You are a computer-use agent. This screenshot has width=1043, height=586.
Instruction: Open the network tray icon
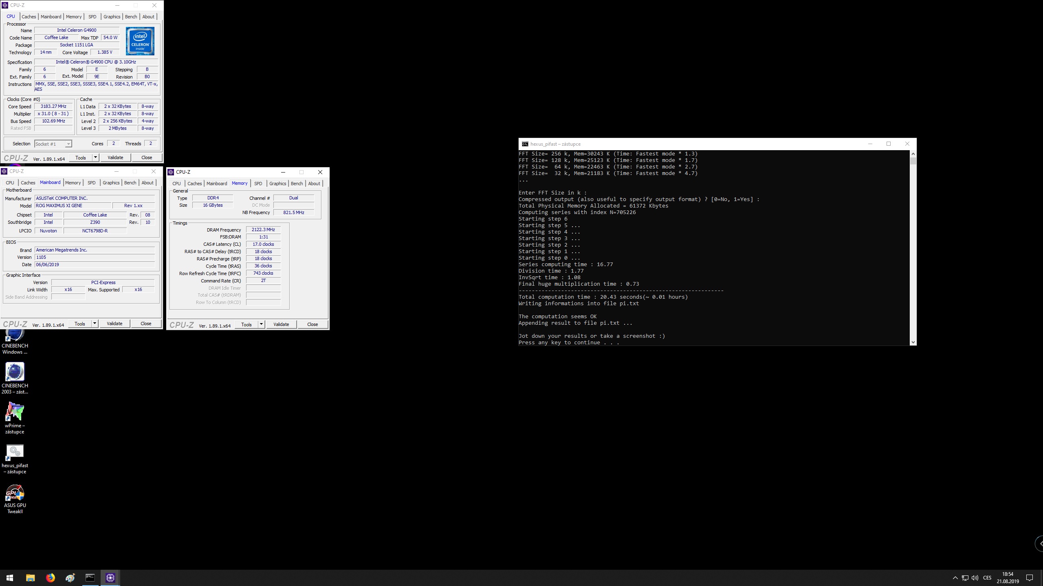965,578
